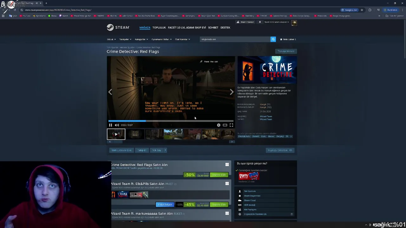Open the accessibility question mark help
Screen dimensions: 406x228
click(x=292, y=214)
